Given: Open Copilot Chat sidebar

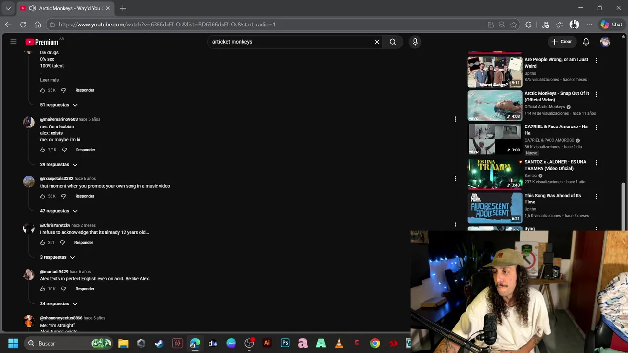Looking at the screenshot, I should pyautogui.click(x=611, y=25).
